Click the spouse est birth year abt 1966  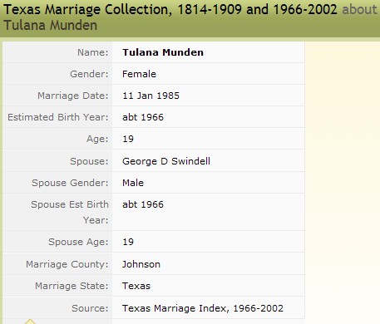(143, 204)
